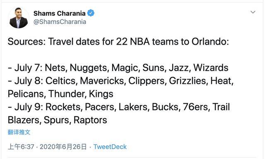Click the 'Blazers, Spurs, Raptors' text line
Viewport: 265px width, 159px height.
(57, 120)
